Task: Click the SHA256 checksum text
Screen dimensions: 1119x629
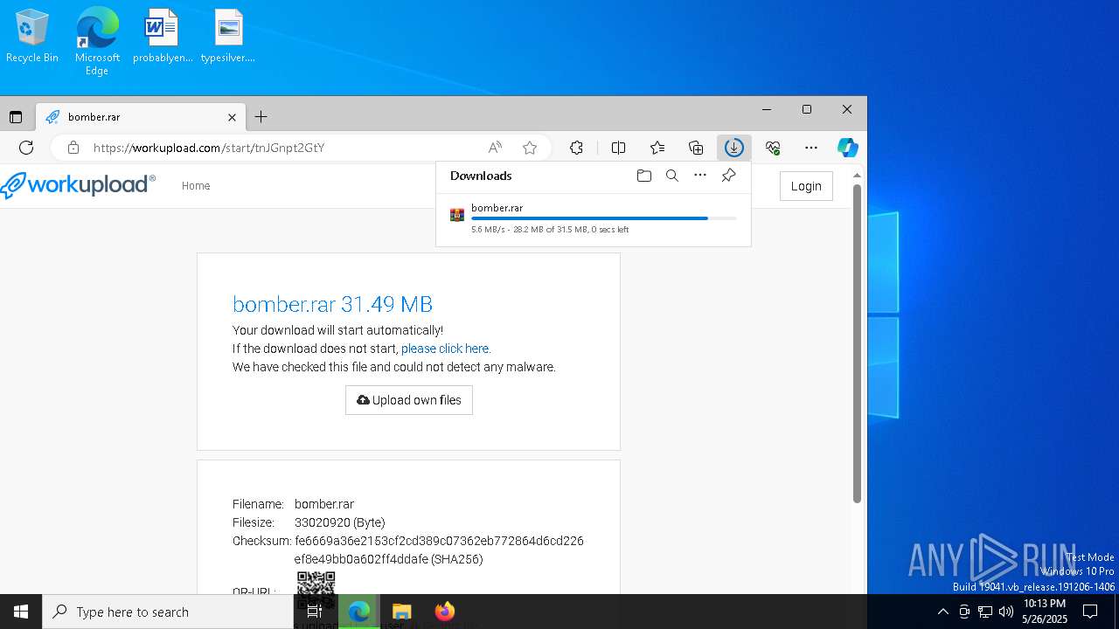Action: pos(439,550)
